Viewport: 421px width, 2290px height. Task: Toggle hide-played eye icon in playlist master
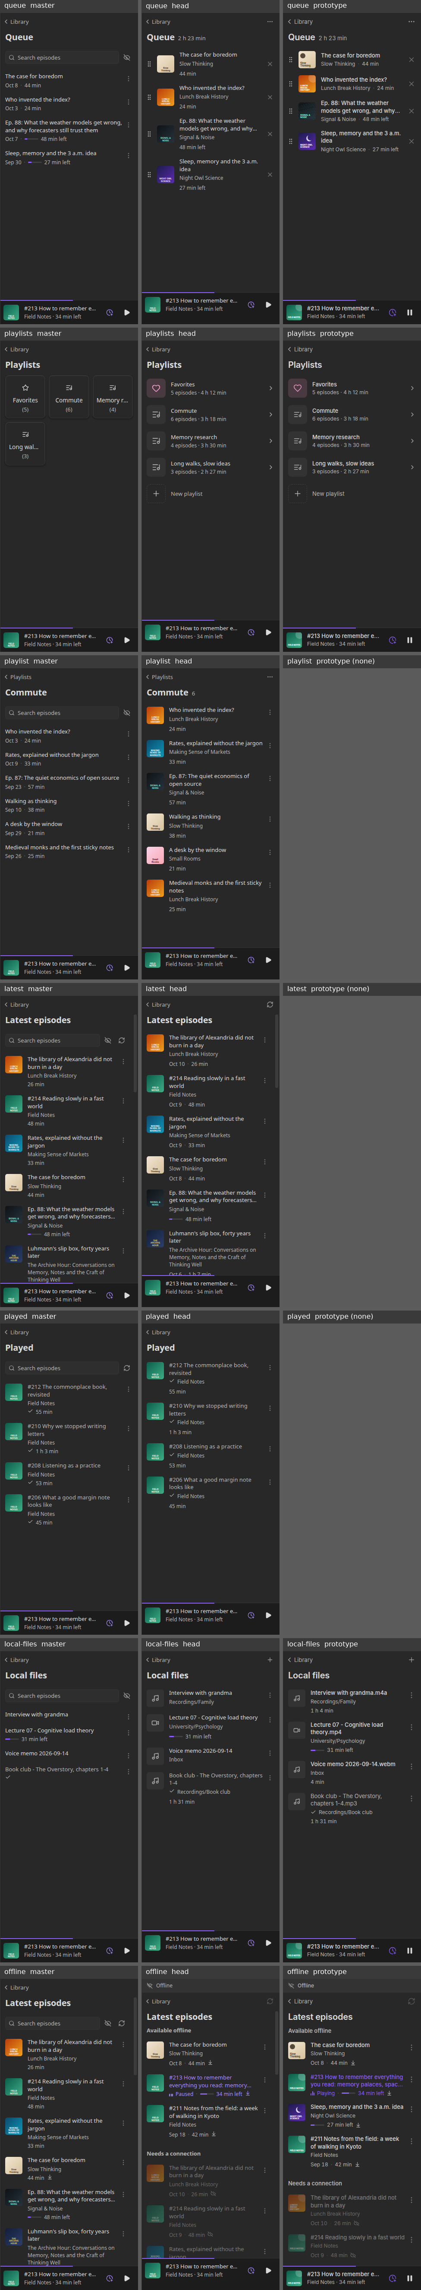[127, 713]
